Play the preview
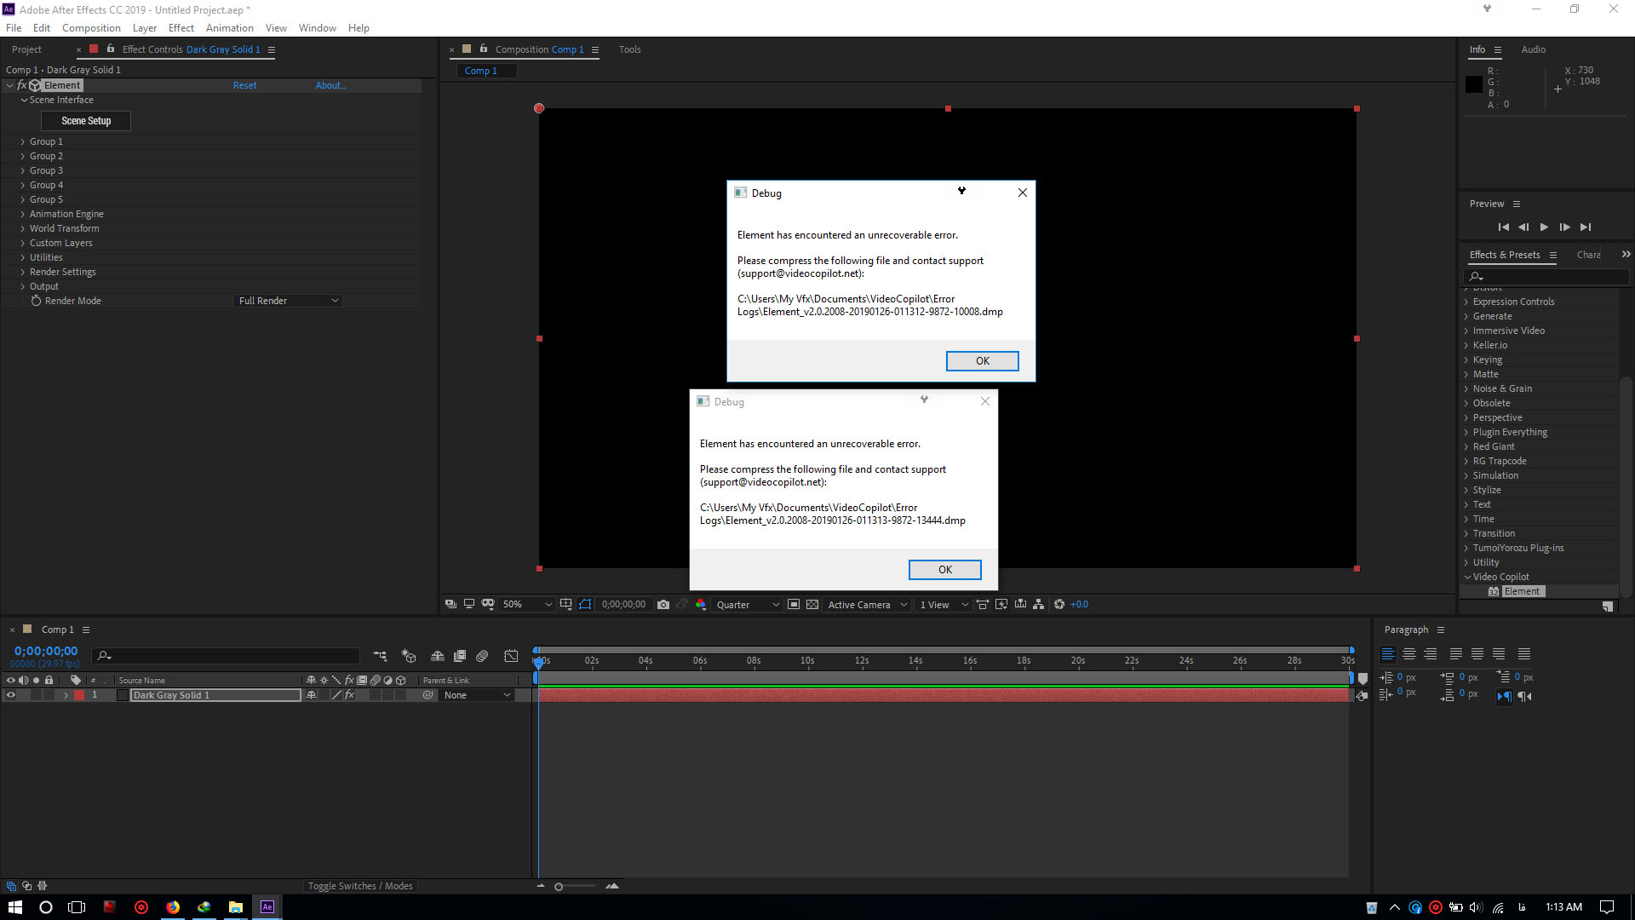 tap(1544, 227)
